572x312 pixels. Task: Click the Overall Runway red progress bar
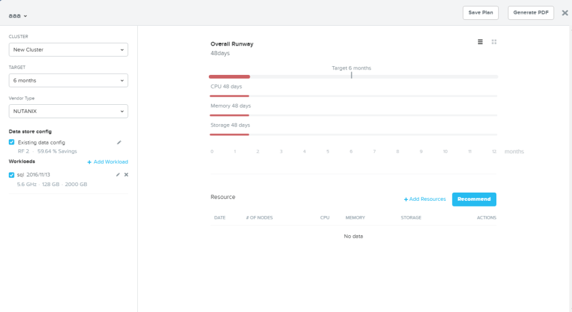(229, 77)
